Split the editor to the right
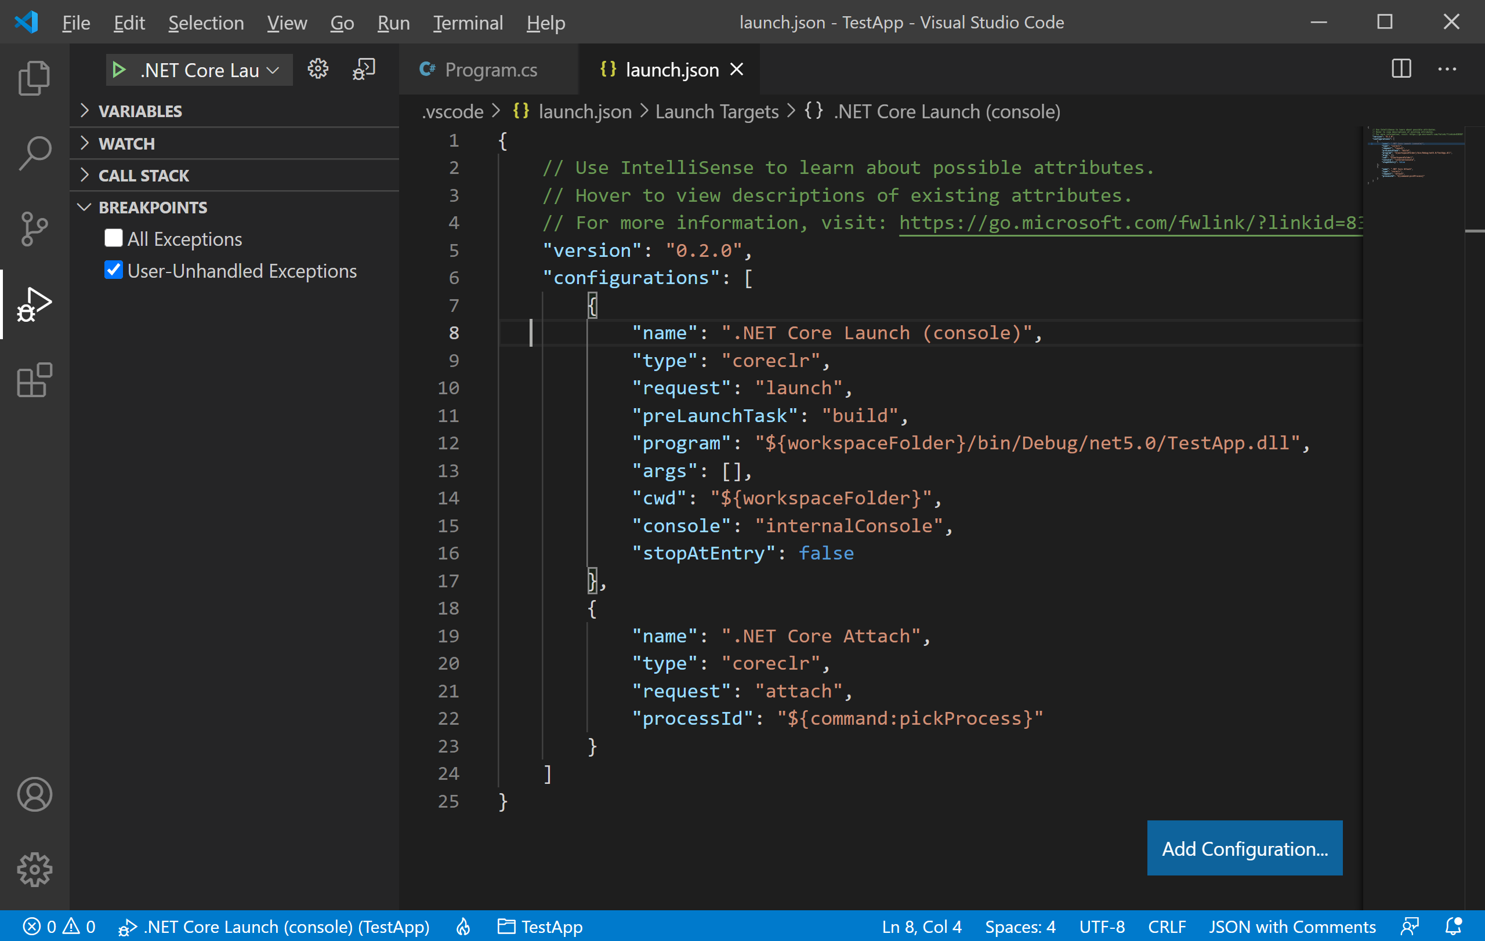1485x941 pixels. click(x=1401, y=68)
